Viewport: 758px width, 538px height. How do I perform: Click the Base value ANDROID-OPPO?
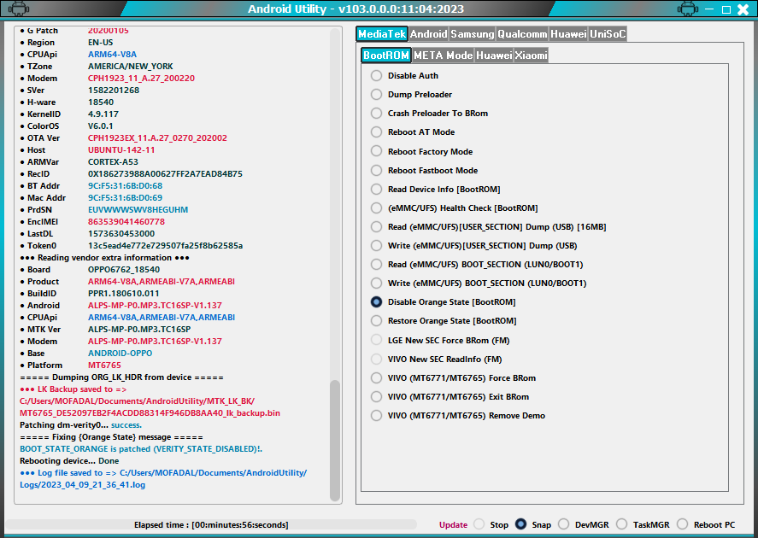120,354
